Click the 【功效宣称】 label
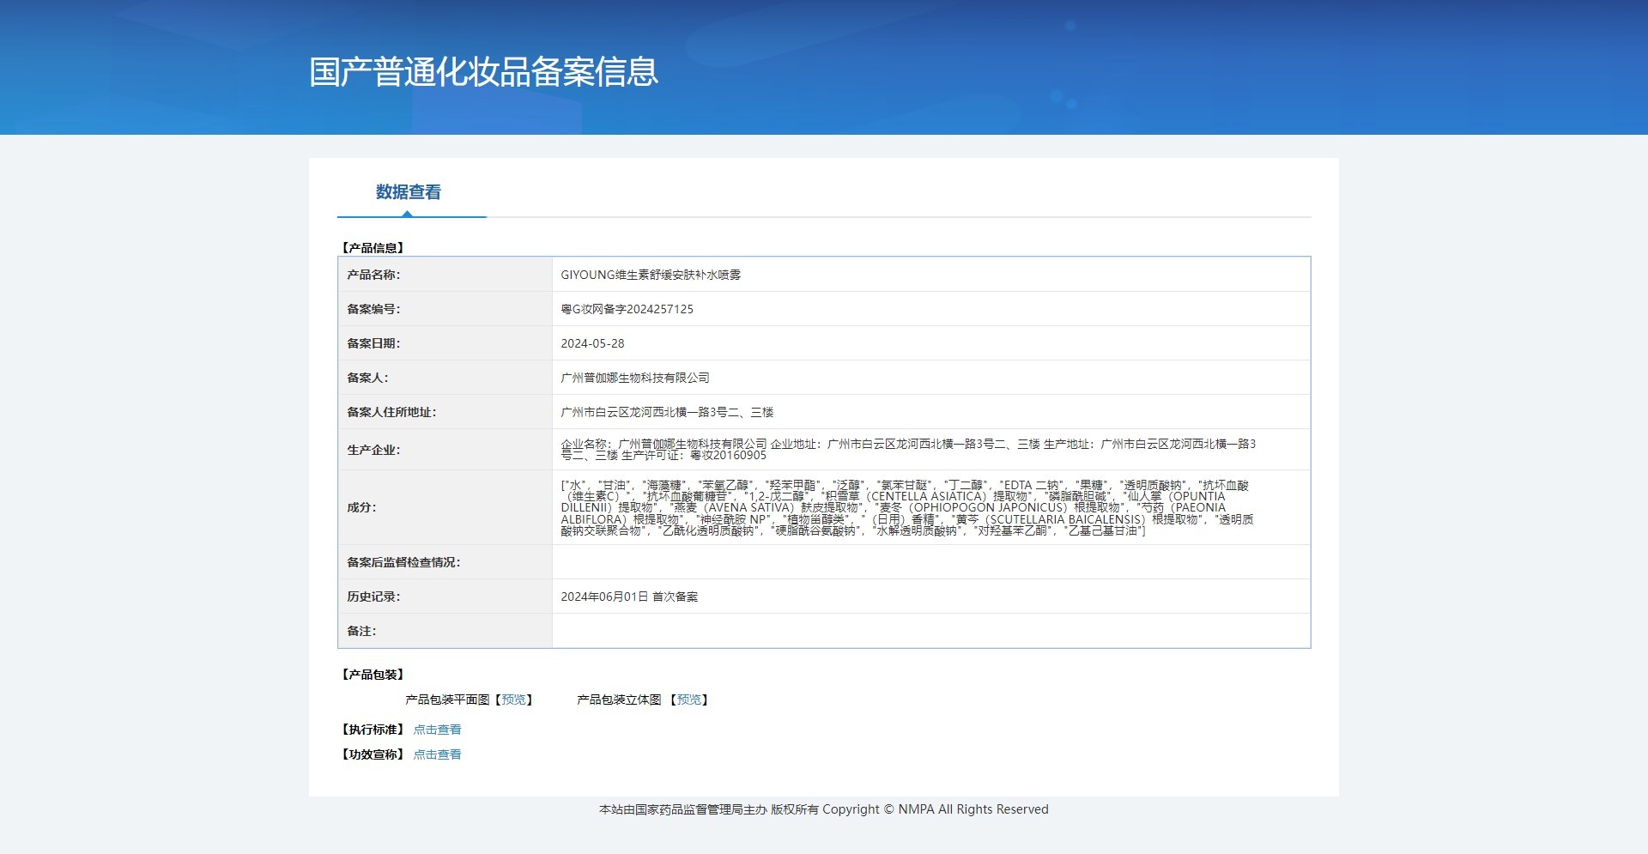The height and width of the screenshot is (854, 1648). [x=373, y=754]
